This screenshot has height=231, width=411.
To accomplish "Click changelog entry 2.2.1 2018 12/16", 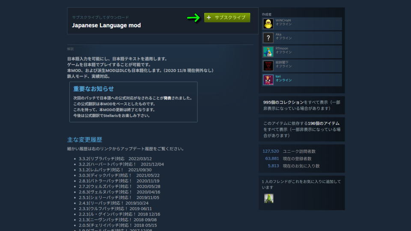I will click(119, 214).
